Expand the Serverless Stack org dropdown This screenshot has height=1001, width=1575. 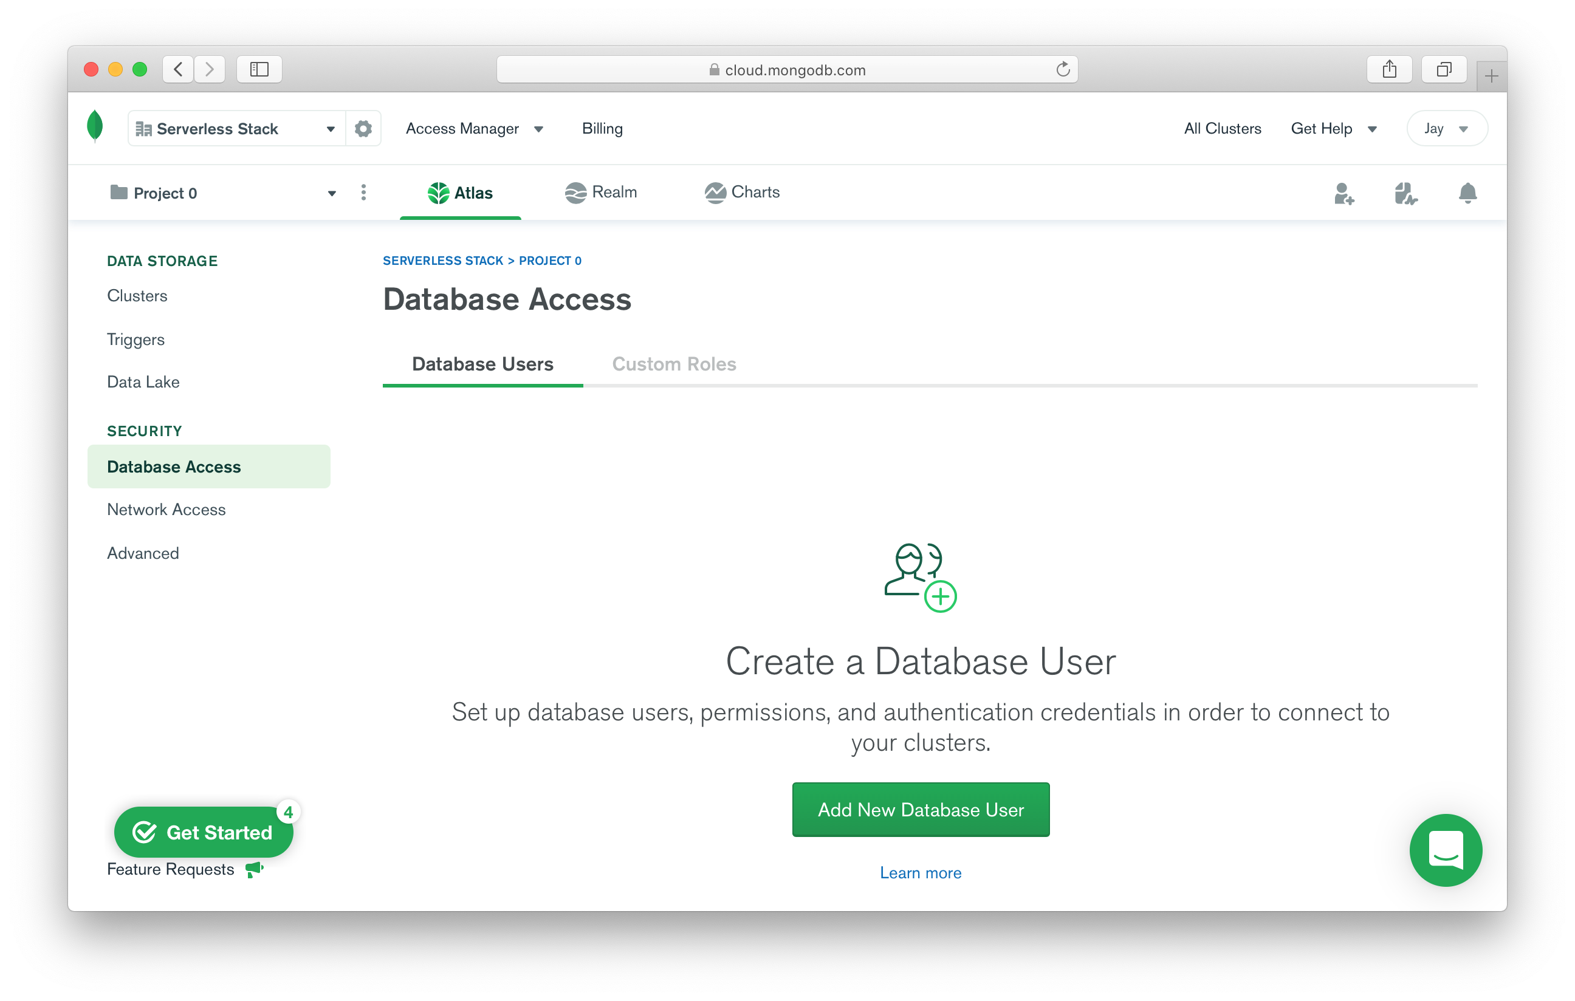tap(332, 129)
